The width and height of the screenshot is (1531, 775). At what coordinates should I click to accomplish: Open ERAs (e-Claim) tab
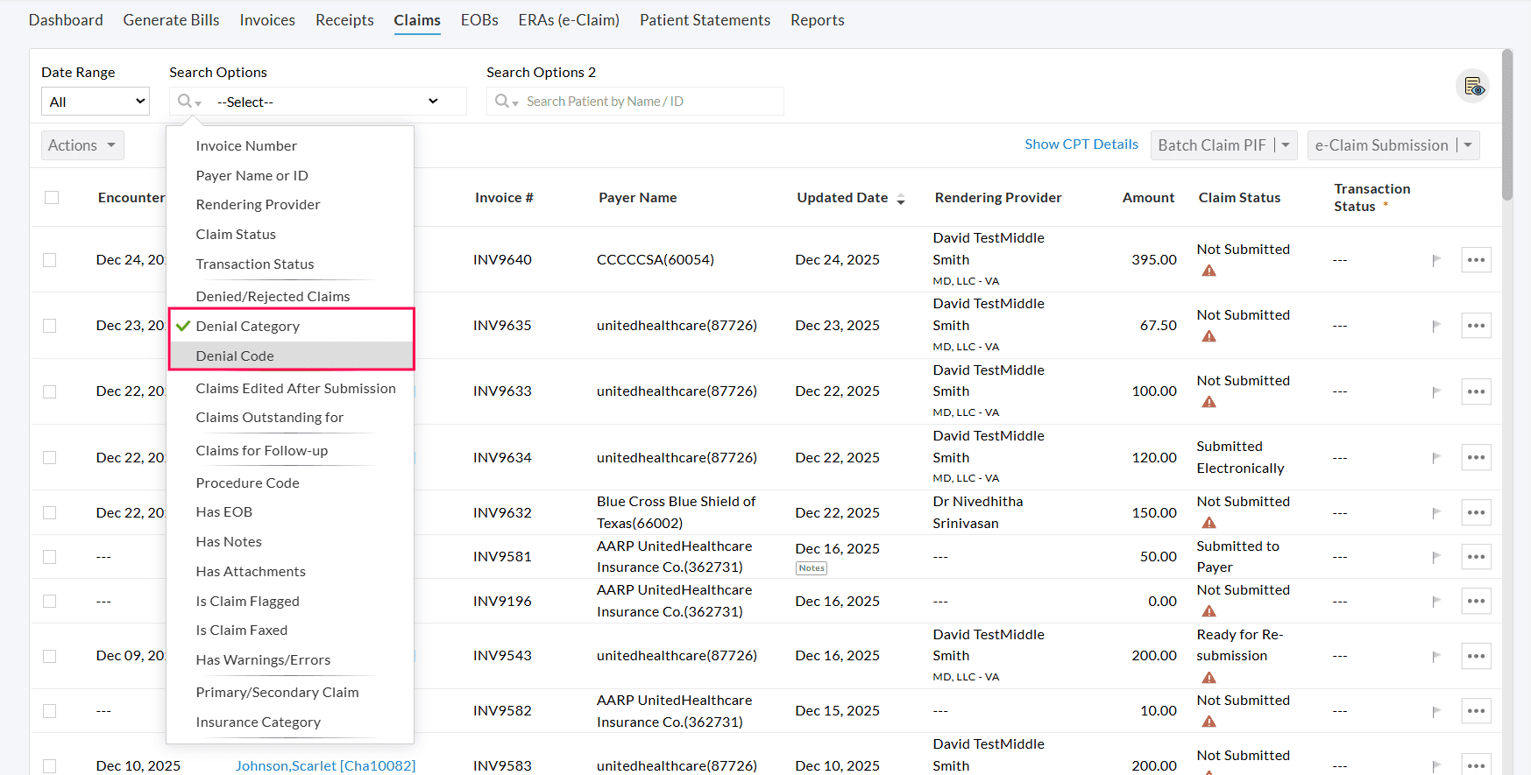(569, 20)
